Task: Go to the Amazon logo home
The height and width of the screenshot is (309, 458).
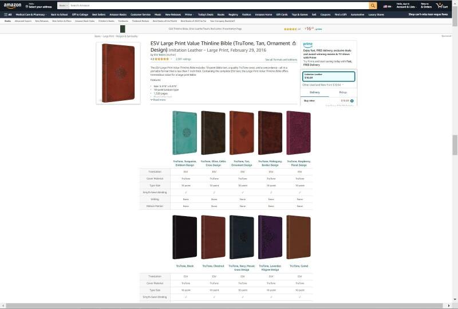Action: 13,6
